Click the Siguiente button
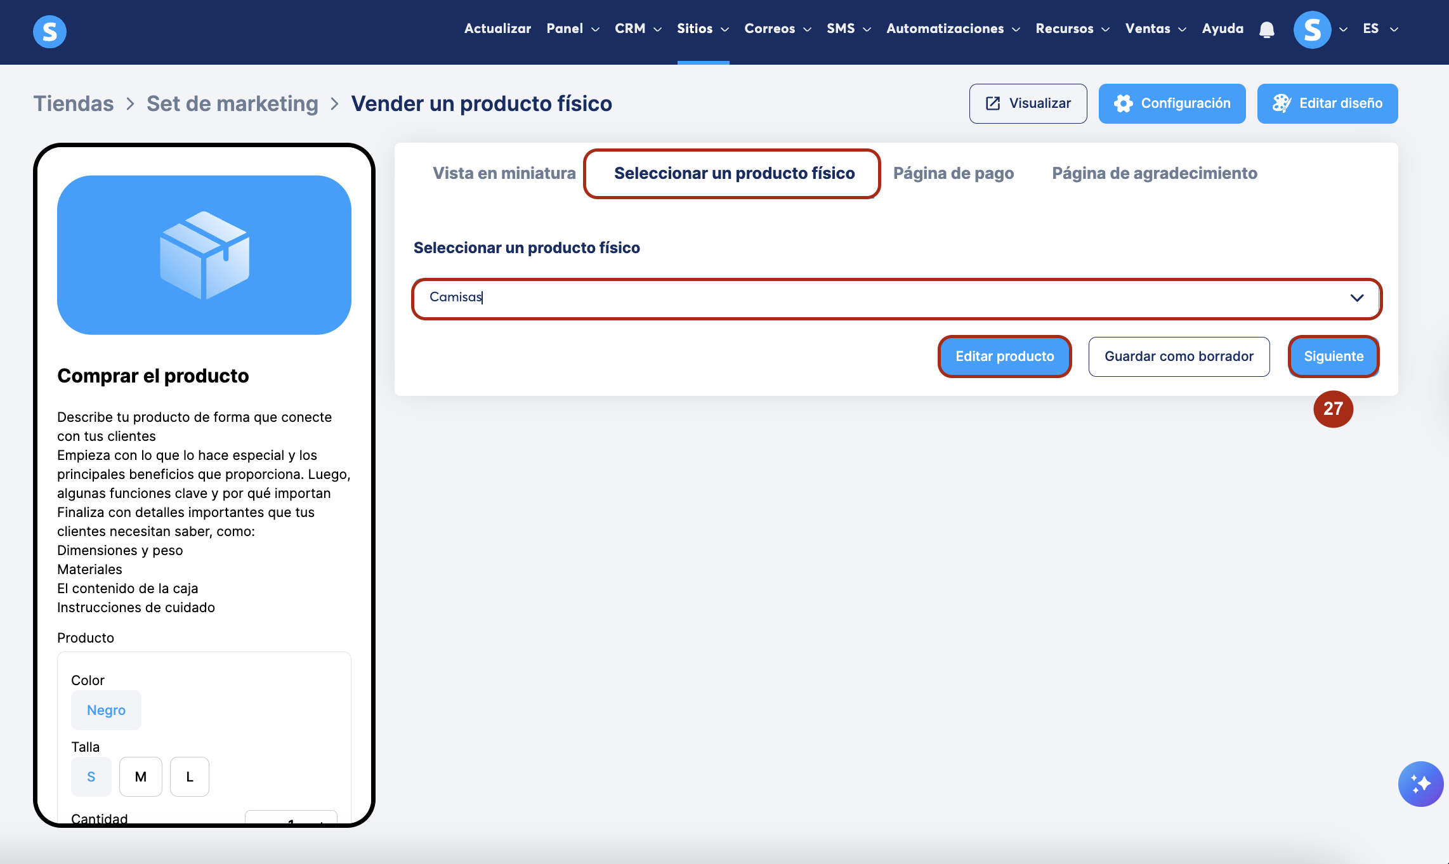 [1333, 357]
